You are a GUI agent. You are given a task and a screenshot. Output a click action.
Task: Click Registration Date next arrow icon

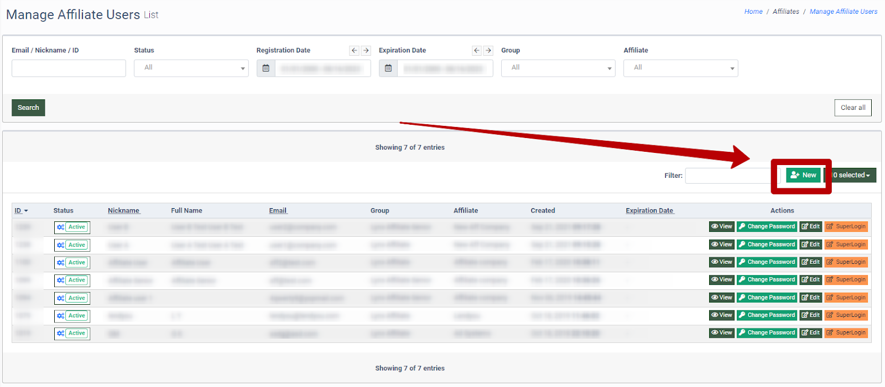(x=366, y=50)
